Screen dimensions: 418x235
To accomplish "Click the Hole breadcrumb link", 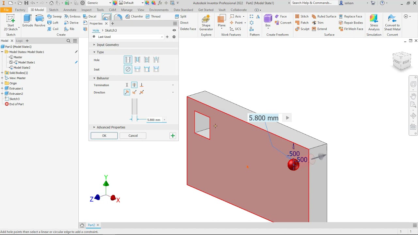I will pos(96,30).
